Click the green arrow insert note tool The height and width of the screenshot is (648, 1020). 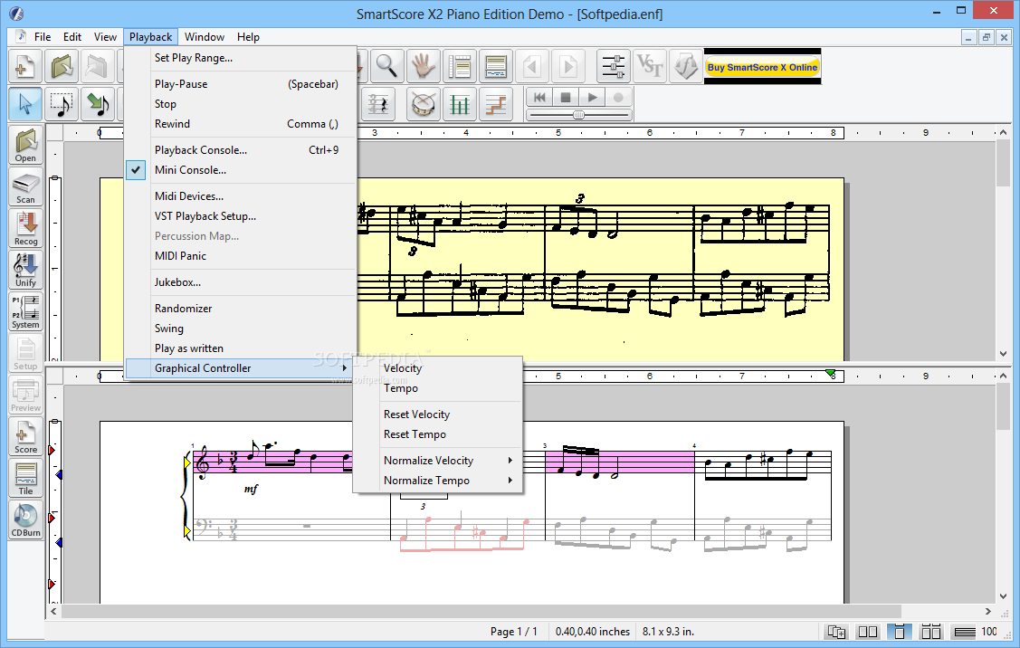[x=99, y=104]
